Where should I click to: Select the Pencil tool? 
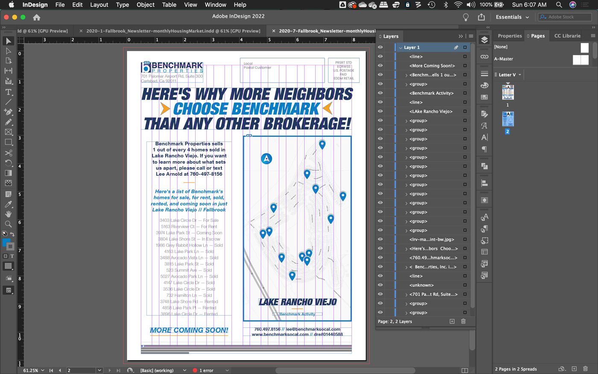click(x=8, y=122)
